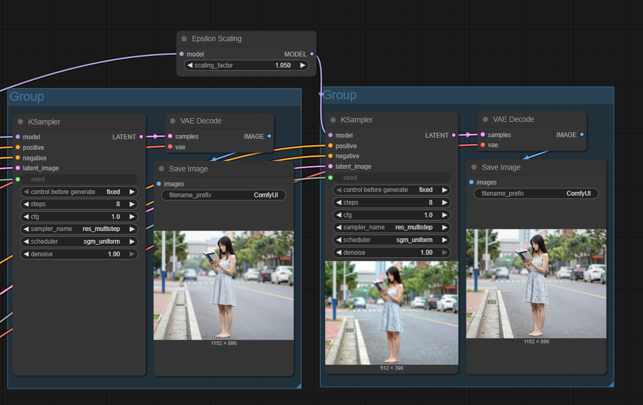This screenshot has height=405, width=643.
Task: Click the images input dot on left Save Image
Action: coord(159,184)
